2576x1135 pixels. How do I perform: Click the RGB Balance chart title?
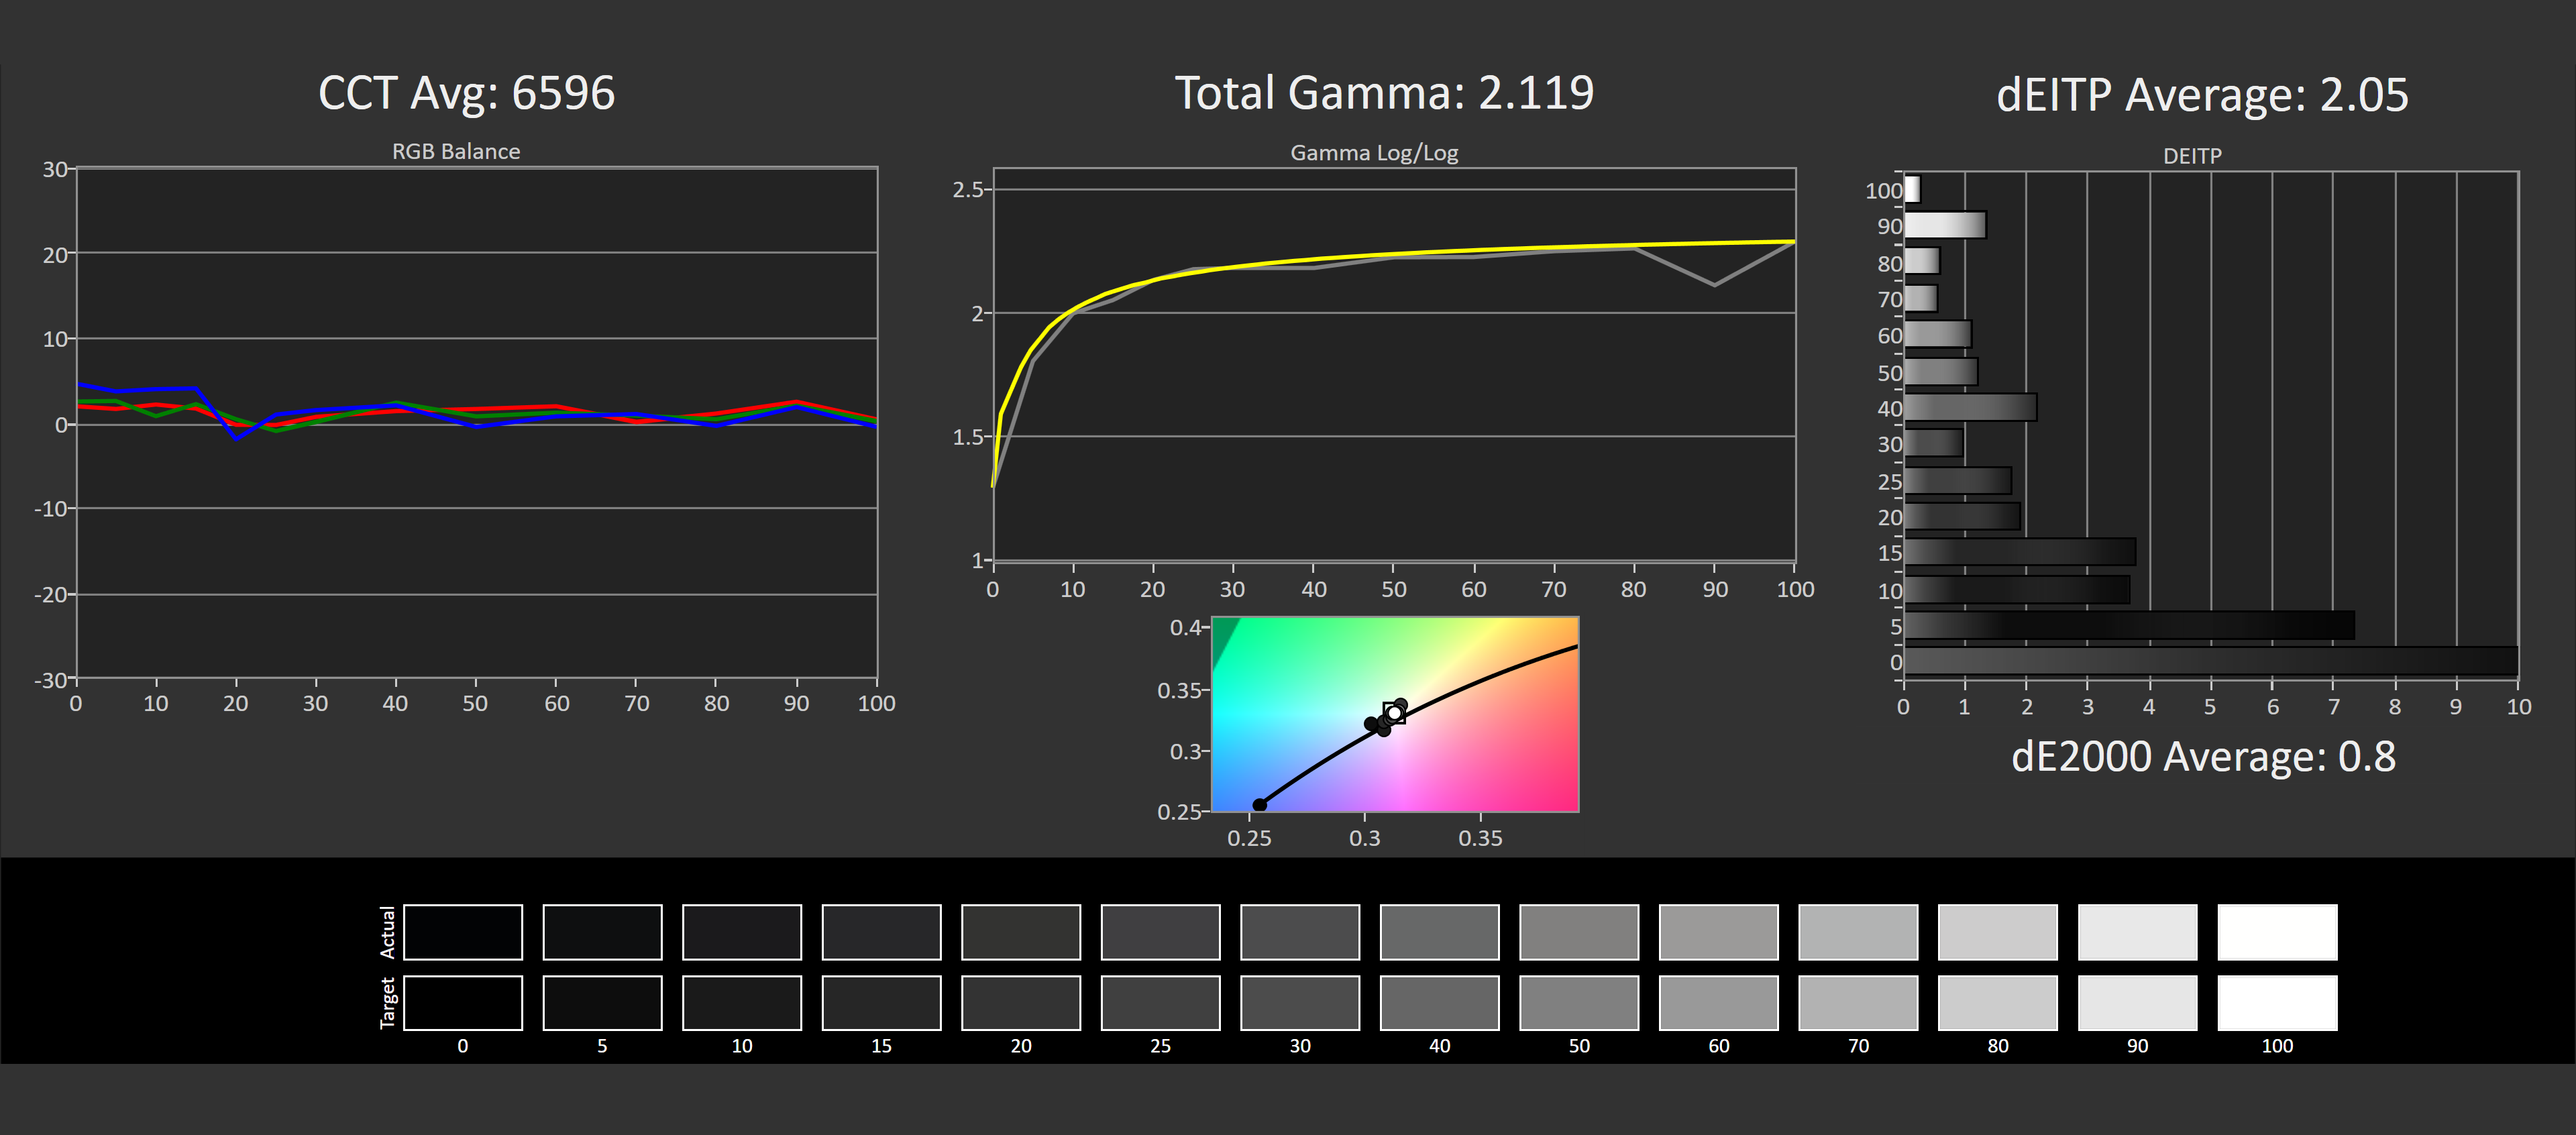[x=455, y=151]
